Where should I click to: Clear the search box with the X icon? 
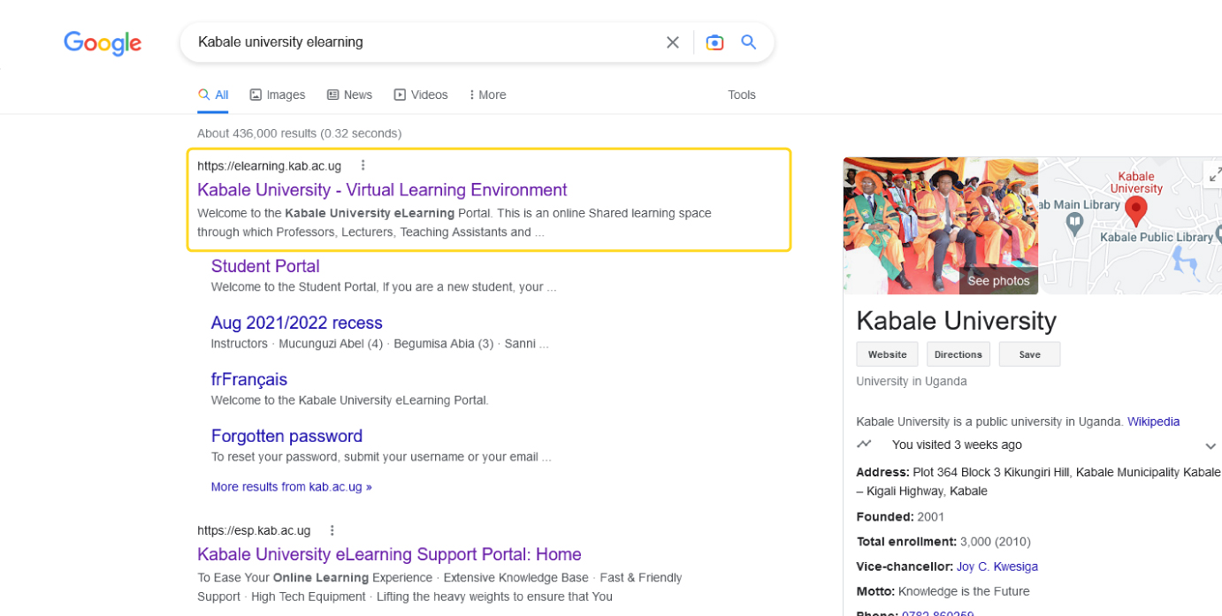(x=673, y=42)
